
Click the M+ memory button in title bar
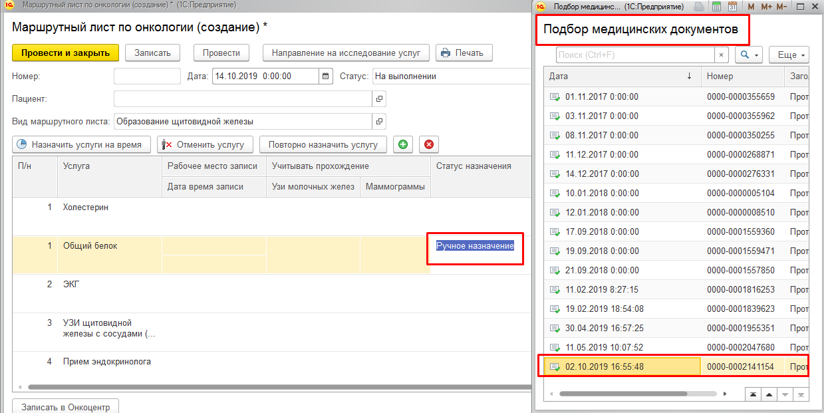coord(766,7)
